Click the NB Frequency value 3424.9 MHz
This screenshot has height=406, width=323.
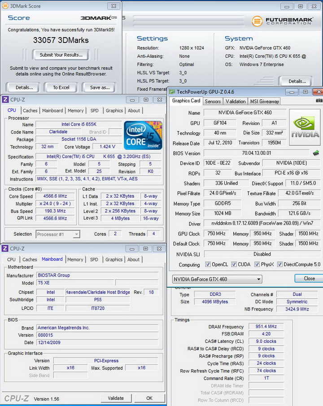point(297,309)
